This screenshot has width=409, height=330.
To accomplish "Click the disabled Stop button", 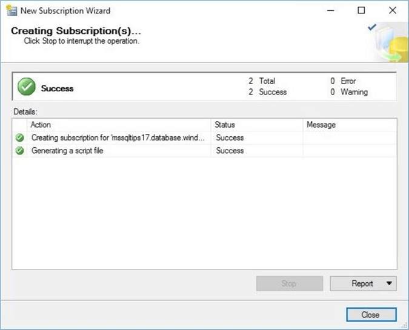I will tap(290, 283).
